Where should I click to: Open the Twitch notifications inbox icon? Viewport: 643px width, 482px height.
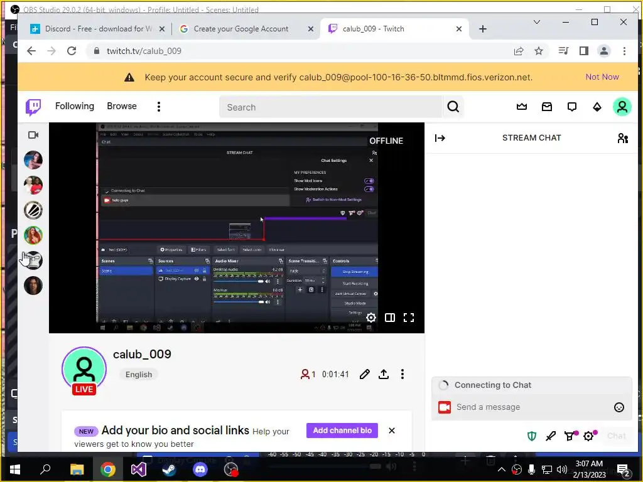tap(547, 107)
